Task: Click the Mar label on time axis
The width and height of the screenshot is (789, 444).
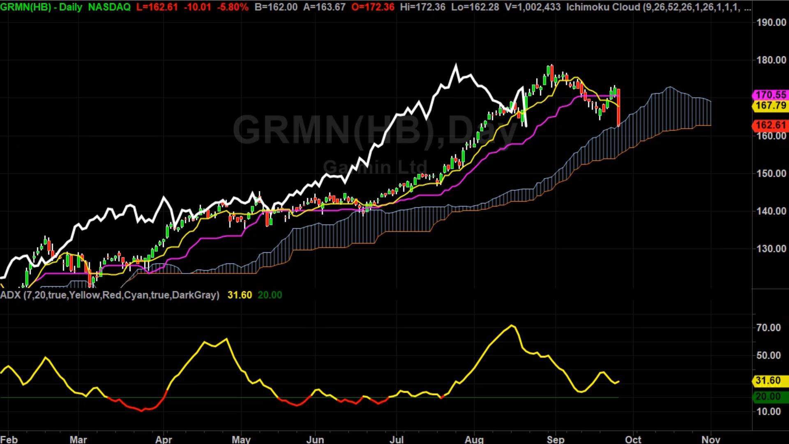Action: 78,439
